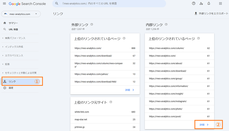Screen dimensions: 229x131
Task: Open the notifications bell
Action: coord(209,4)
